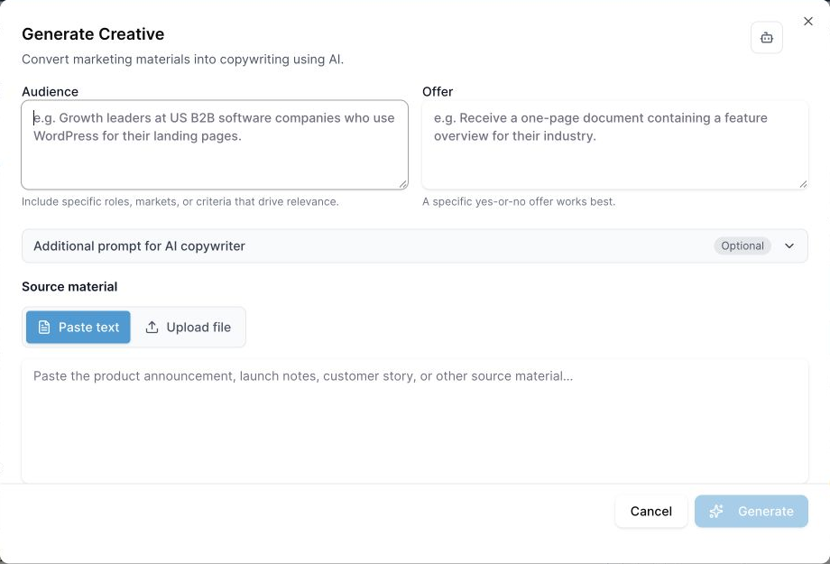Close the Generate Creative dialog
The image size is (830, 564).
(807, 21)
